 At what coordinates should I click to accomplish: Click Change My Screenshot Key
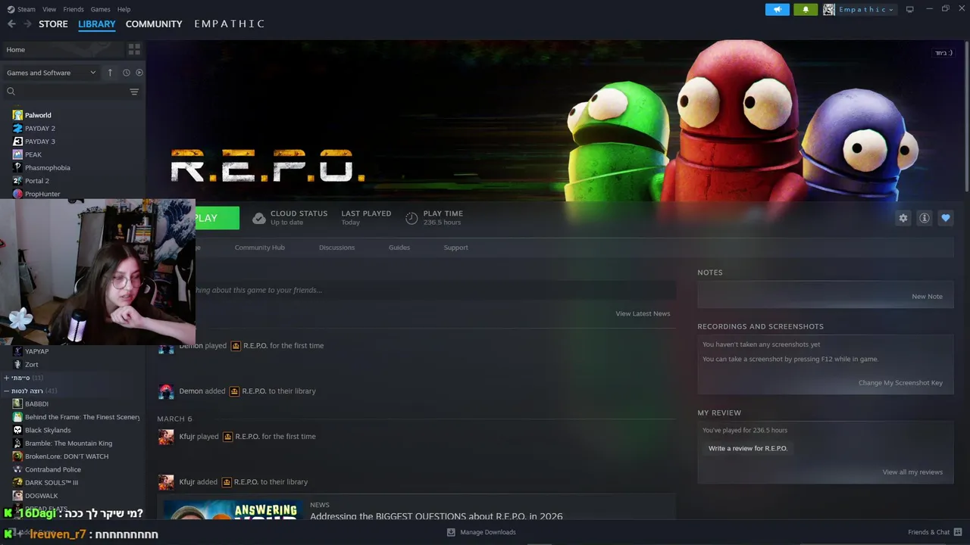[x=900, y=383]
